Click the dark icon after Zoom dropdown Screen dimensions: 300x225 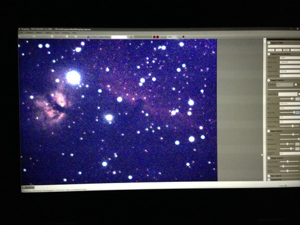click(184, 37)
